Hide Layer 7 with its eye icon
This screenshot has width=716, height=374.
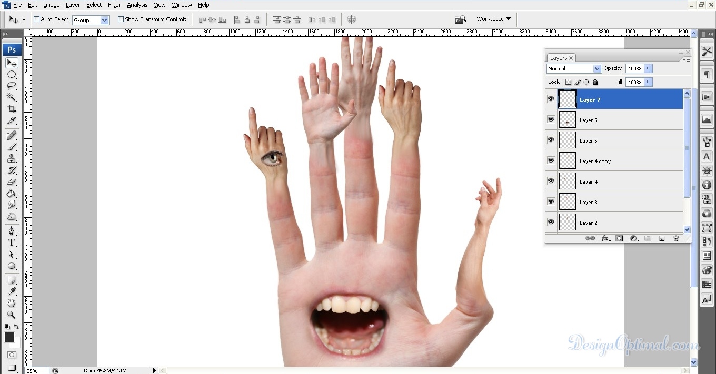click(x=551, y=99)
